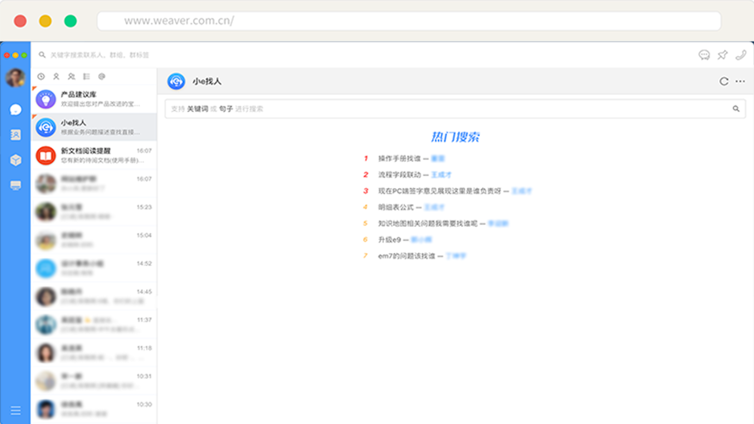Open the 新文档阅读提醒 conversation
This screenshot has height=424, width=754.
pos(94,155)
